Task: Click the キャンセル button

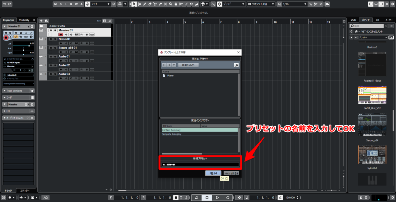Action: coord(231,173)
